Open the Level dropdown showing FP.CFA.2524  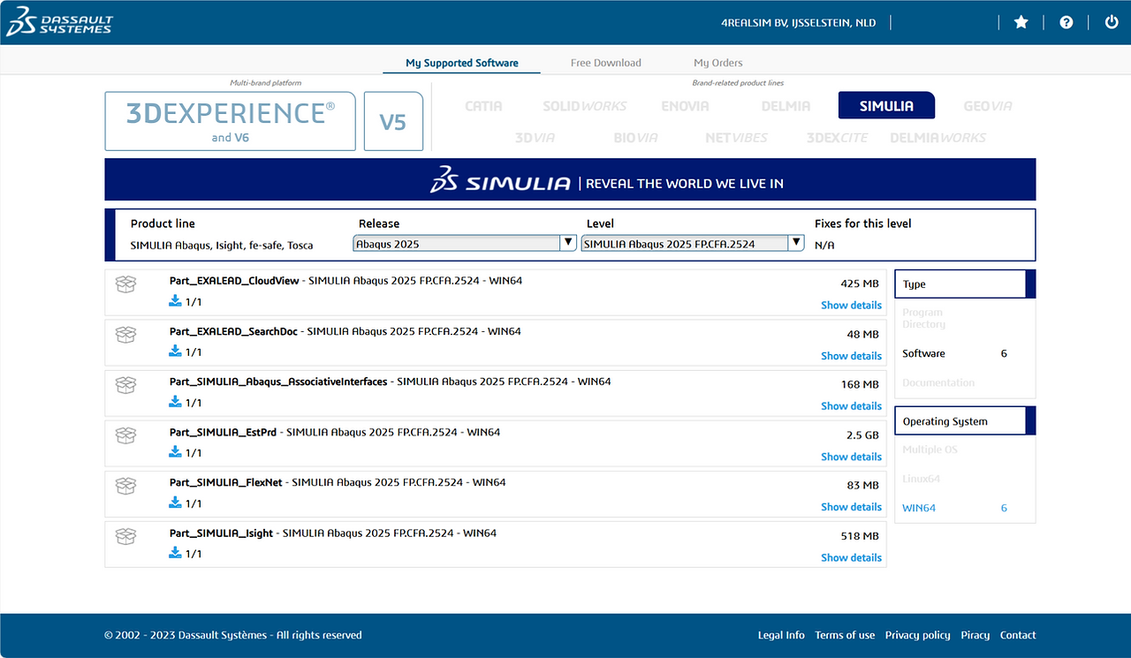coord(693,244)
